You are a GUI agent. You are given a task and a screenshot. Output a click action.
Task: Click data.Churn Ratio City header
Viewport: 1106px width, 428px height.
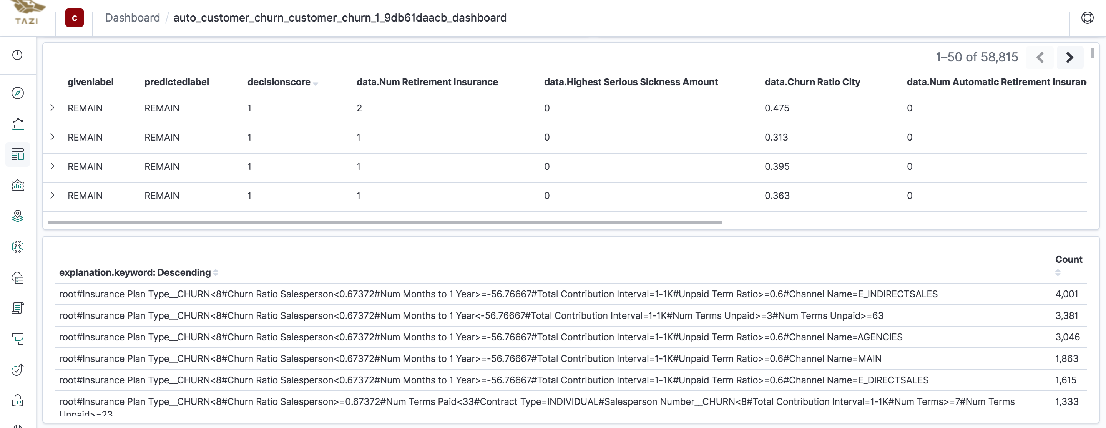click(x=812, y=82)
